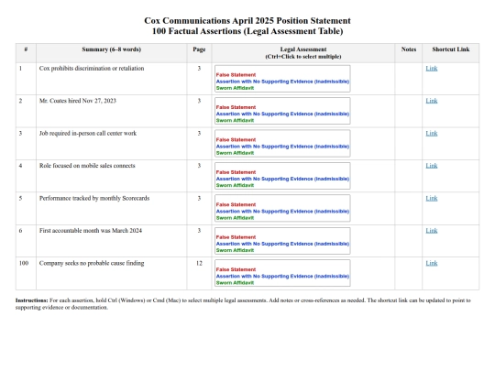Select False Statement for monthly Scorecards row
The image size is (495, 371).
click(236, 205)
